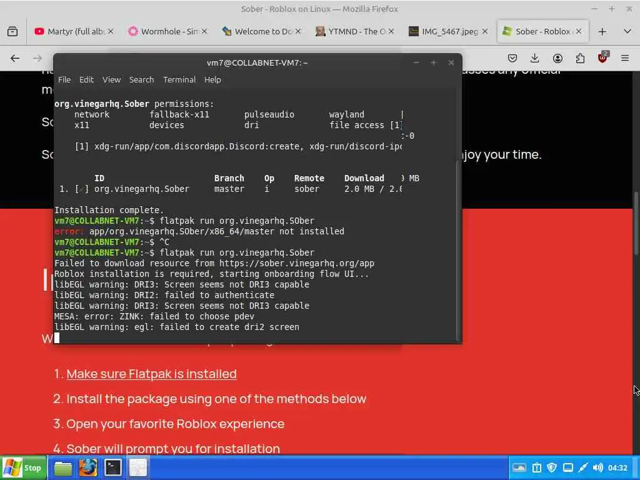
Task: Switch to the IMG_5467.jpeg tab
Action: [x=449, y=31]
